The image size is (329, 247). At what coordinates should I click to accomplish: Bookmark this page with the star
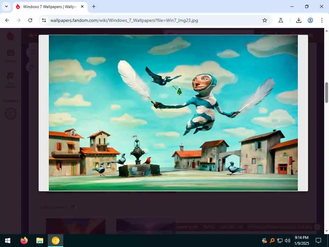pos(265,20)
